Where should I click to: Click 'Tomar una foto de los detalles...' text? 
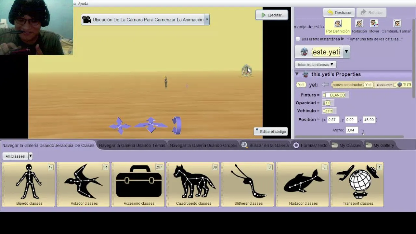[374, 39]
